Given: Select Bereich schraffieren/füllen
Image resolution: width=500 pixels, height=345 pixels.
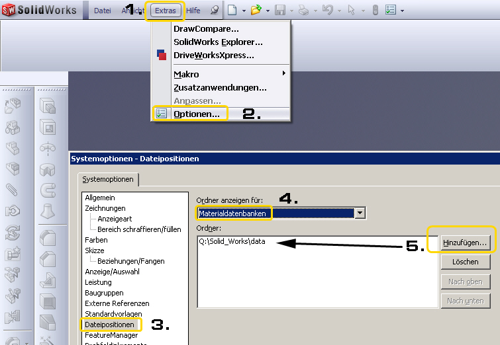Looking at the screenshot, I should pos(139,229).
